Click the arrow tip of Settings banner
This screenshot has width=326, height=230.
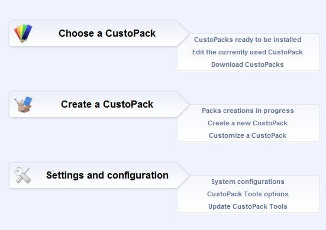tap(183, 176)
